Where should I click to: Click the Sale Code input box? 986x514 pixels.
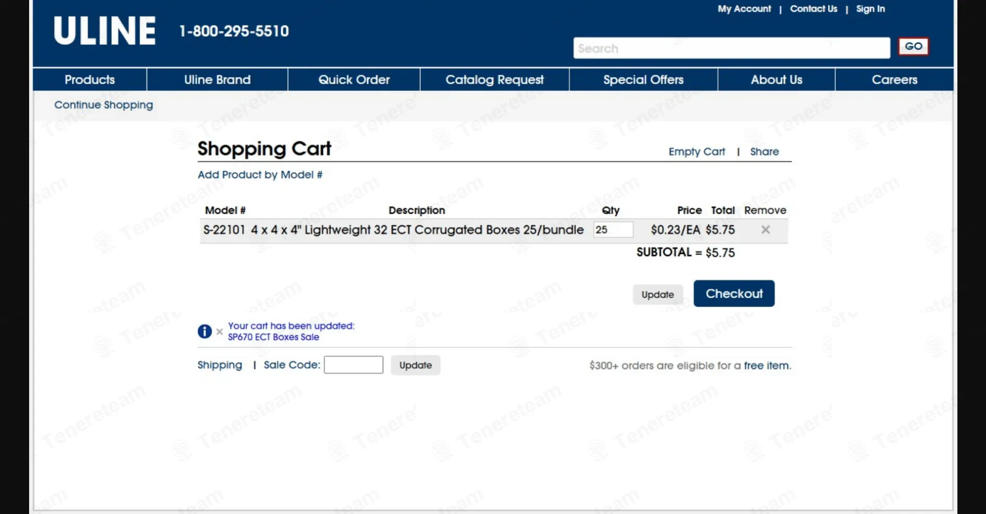354,365
